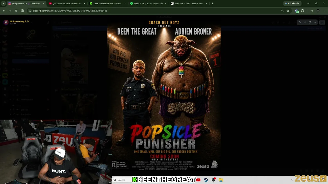Bookmark this page with the star
The image size is (328, 184).
[x=288, y=11]
